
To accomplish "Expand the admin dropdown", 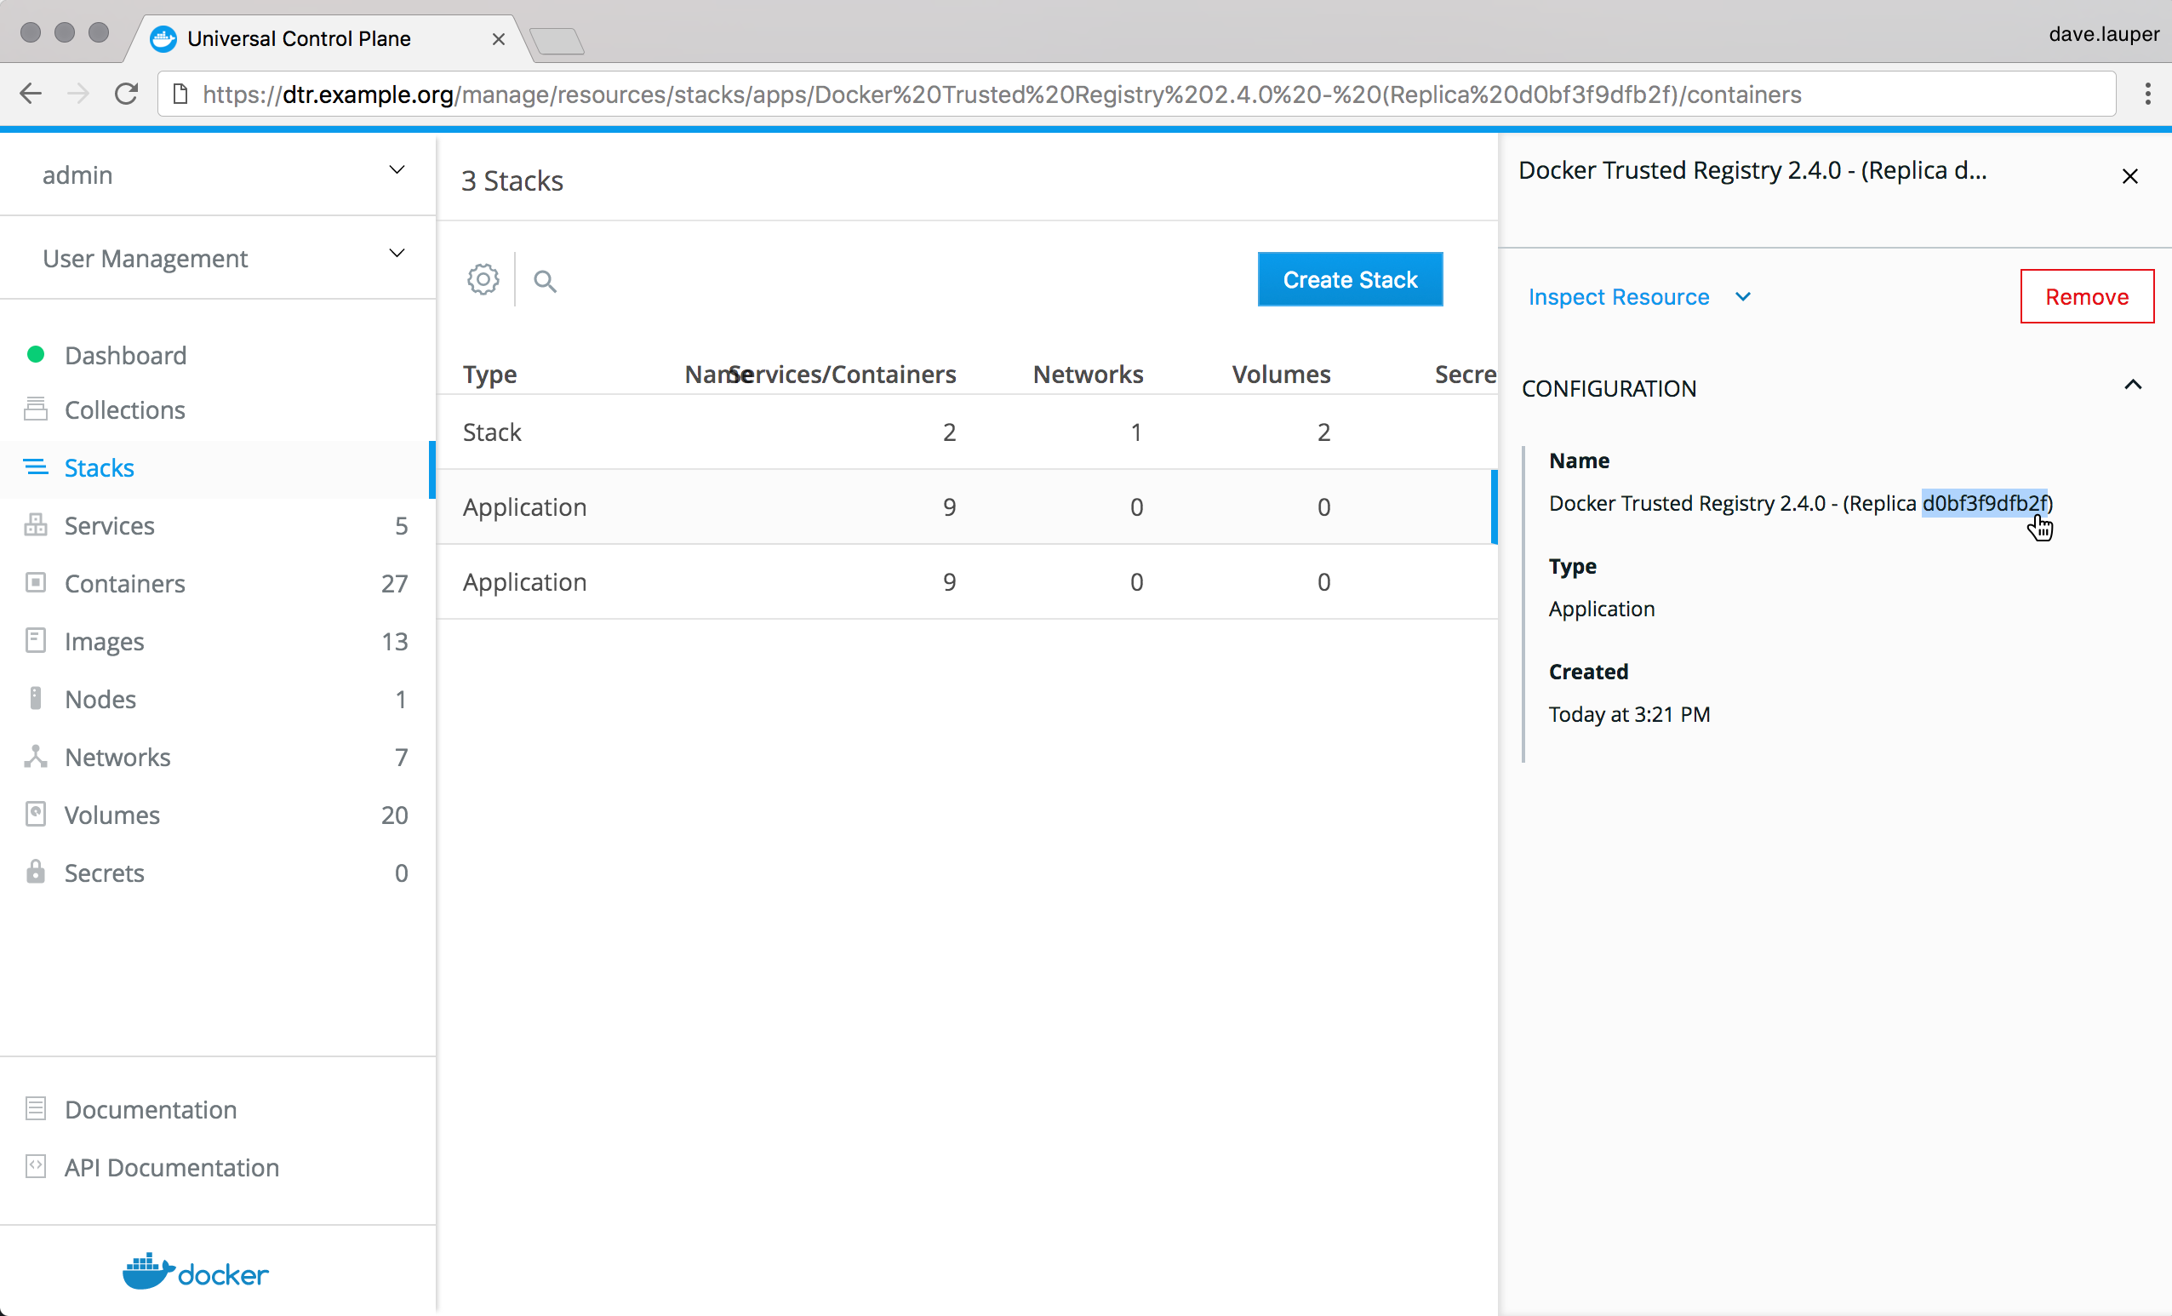I will (x=397, y=170).
